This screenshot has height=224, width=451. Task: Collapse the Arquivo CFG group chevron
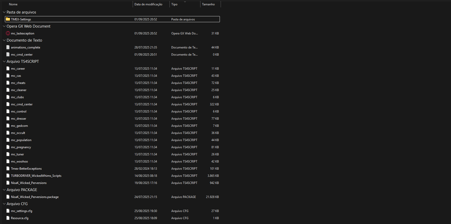click(x=4, y=204)
